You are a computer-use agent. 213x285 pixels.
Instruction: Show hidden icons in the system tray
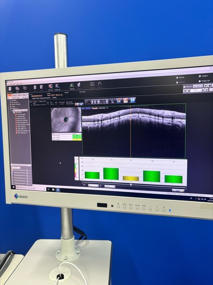click(196, 199)
